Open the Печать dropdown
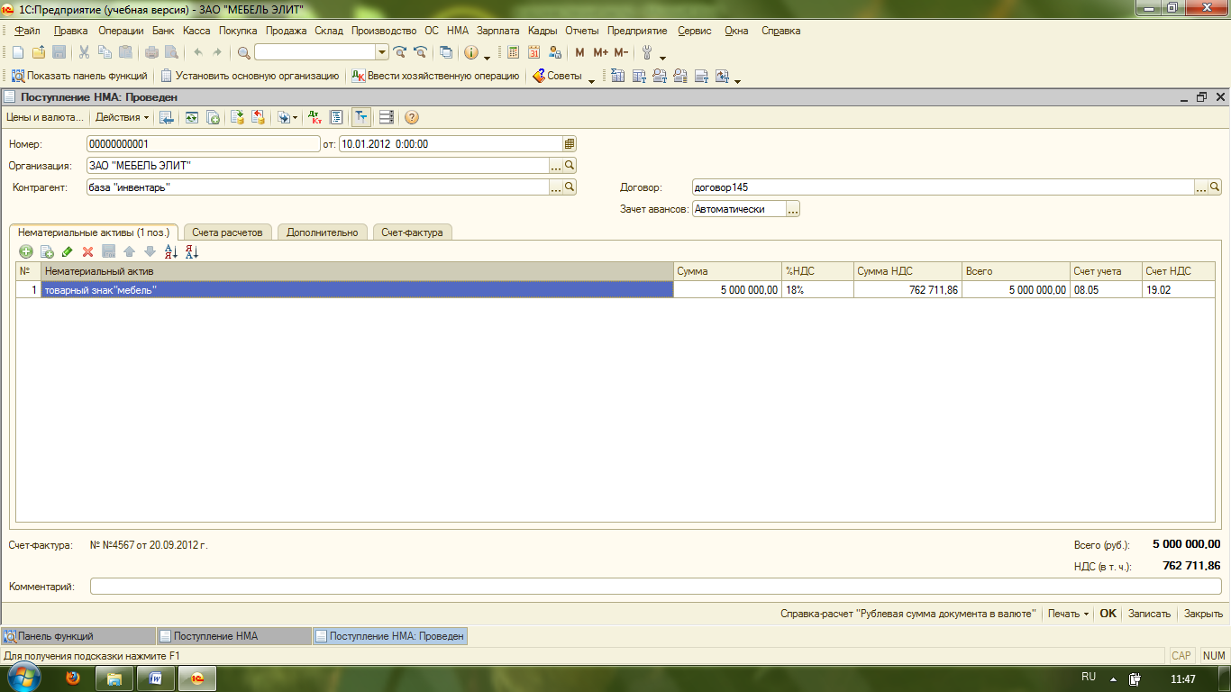1231x692 pixels. point(1068,614)
